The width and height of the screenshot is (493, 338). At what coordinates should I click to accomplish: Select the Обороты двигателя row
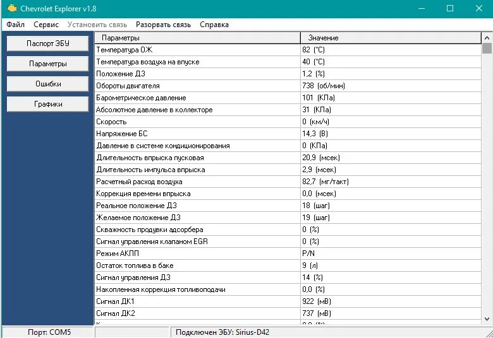point(288,86)
